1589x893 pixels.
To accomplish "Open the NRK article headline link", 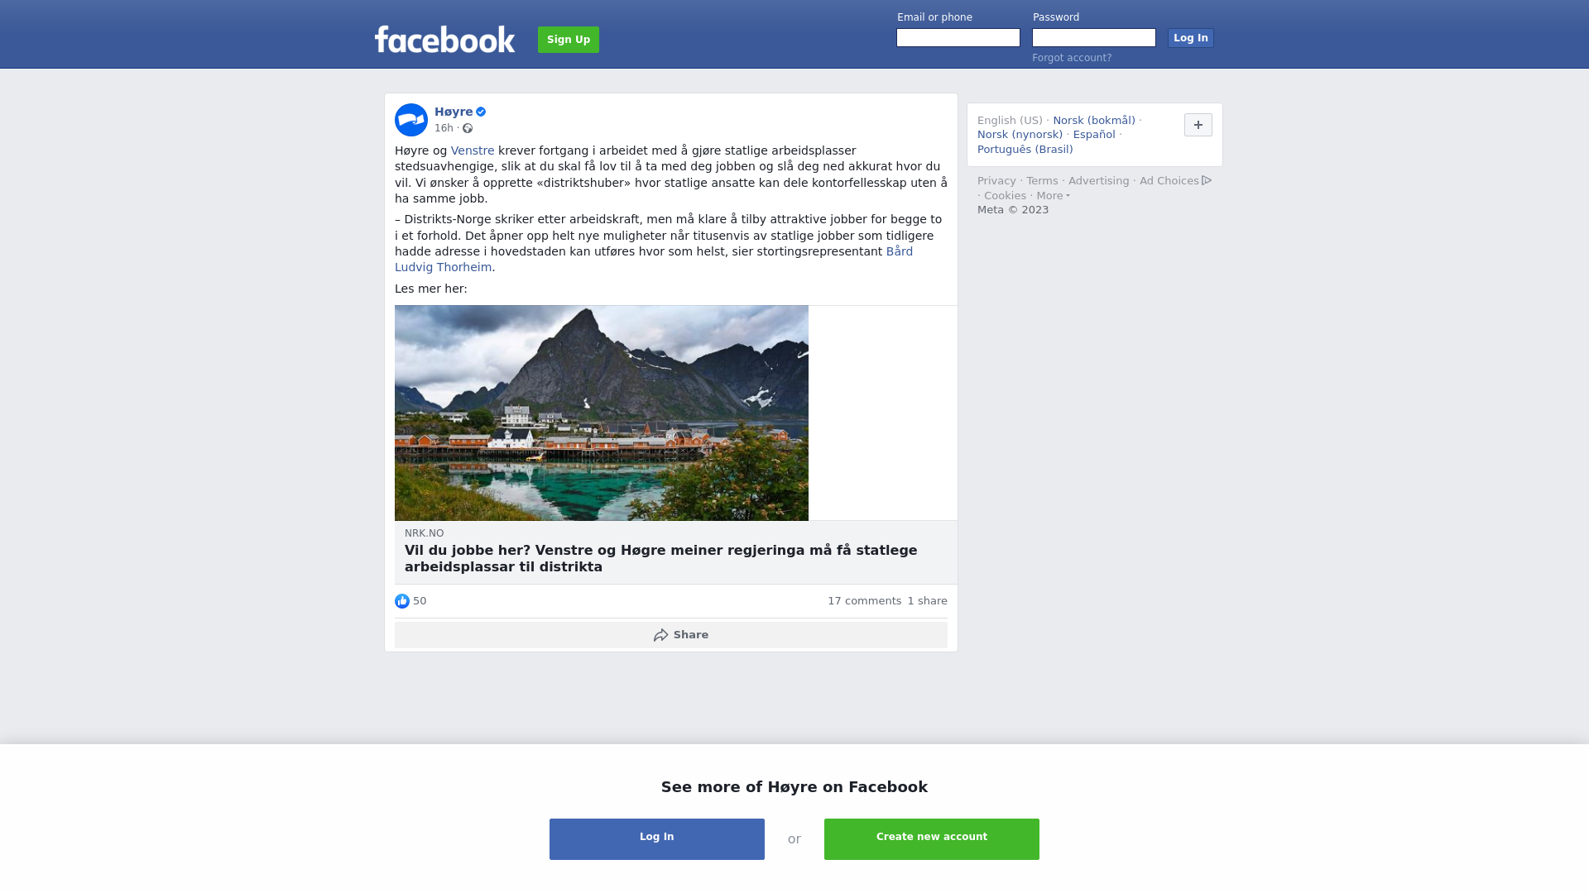I will click(x=661, y=559).
